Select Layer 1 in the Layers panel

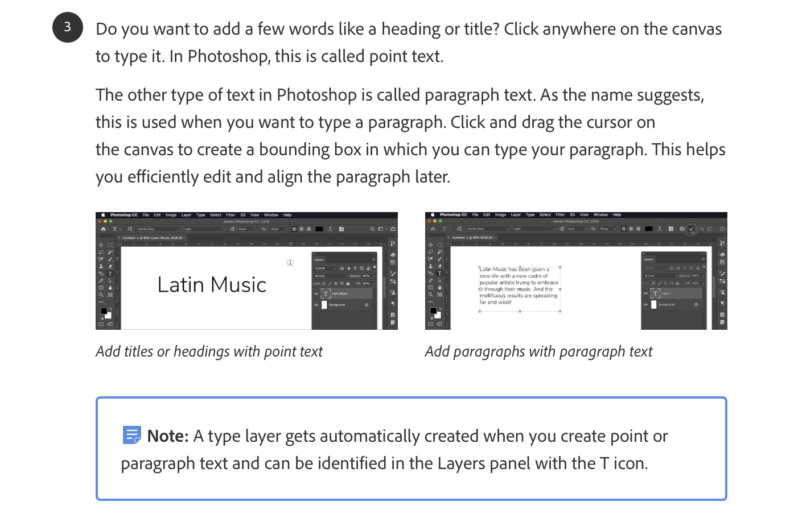[x=666, y=293]
